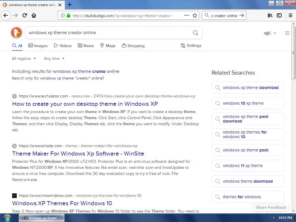The image size is (296, 222).
Task: Click related search windows xp theme pack download
Action: (248, 119)
